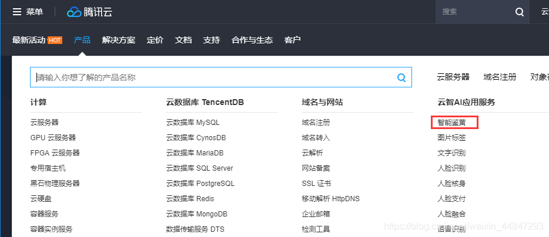Open 文档 nav item

click(183, 40)
